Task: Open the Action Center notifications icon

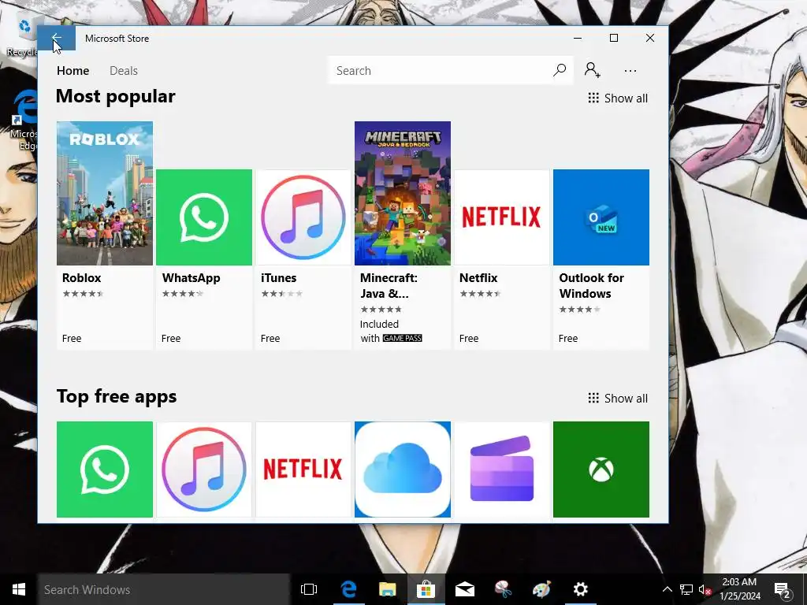Action: [783, 589]
